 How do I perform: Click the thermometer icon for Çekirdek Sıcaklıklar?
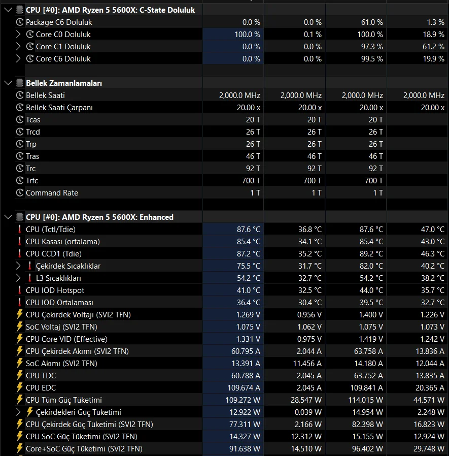click(x=29, y=266)
